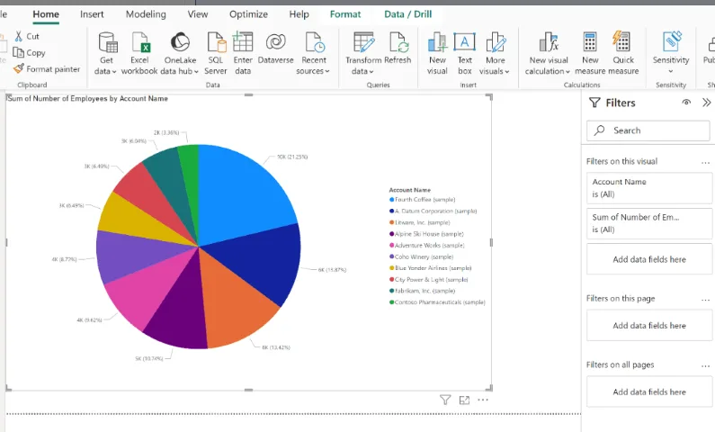Insert a New visual
Viewport: 715px width, 432px height.
(x=437, y=53)
